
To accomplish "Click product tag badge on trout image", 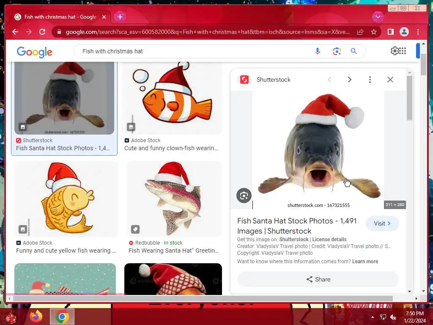I will coord(135,229).
